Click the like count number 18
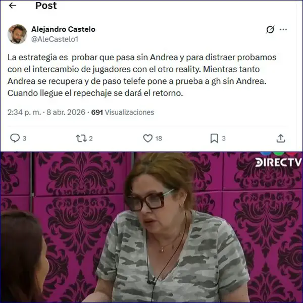 (159, 138)
